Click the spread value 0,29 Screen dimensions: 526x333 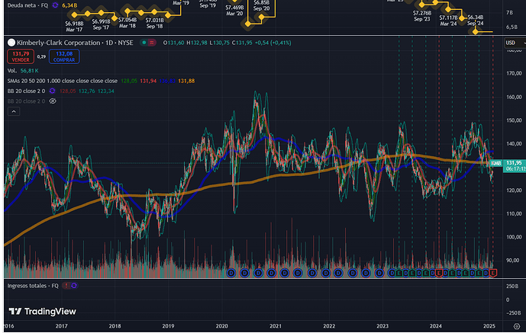tap(41, 57)
